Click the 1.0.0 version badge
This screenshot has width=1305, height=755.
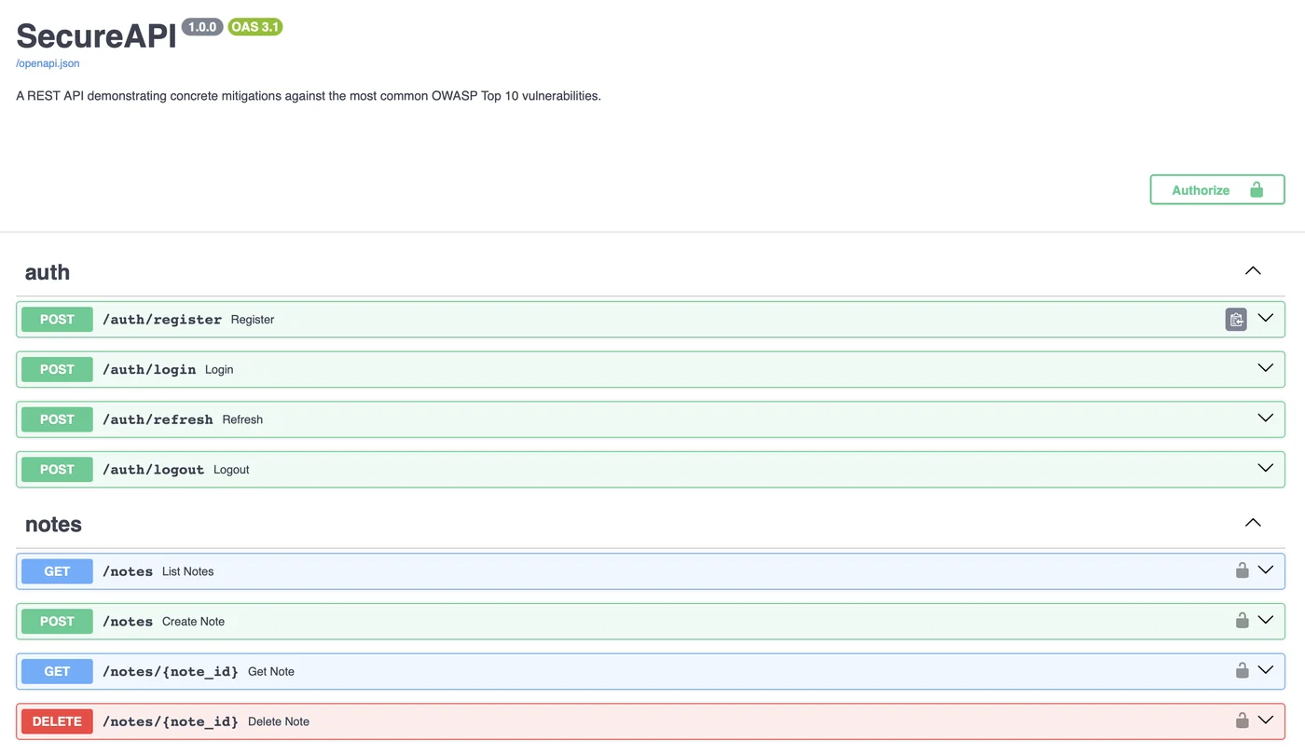pyautogui.click(x=202, y=27)
